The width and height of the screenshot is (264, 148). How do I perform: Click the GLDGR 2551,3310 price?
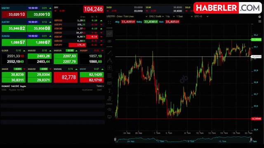pos(14,56)
